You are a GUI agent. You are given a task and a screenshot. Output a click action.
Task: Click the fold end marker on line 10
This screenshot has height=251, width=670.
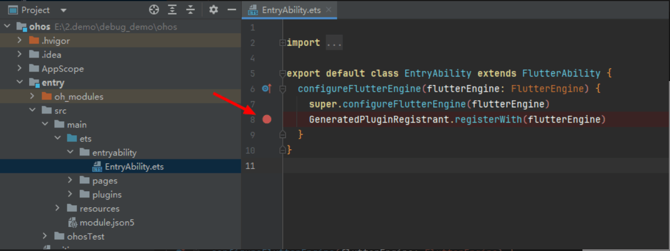click(282, 150)
